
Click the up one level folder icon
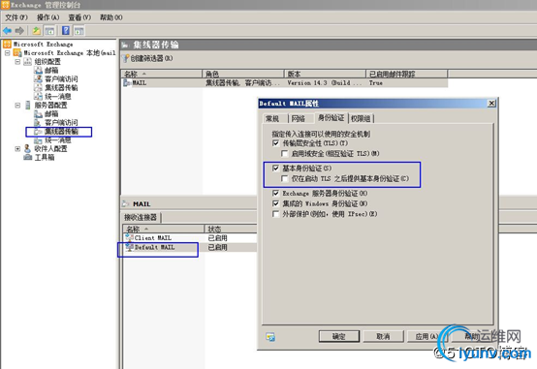pyautogui.click(x=36, y=31)
